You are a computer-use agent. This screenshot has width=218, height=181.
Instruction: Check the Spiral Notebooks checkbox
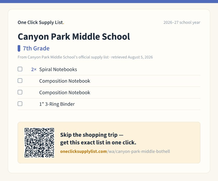point(20,69)
